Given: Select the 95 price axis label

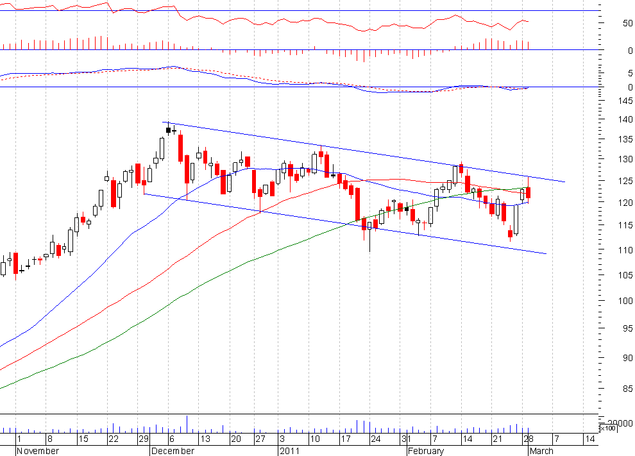Looking at the screenshot, I should pyautogui.click(x=628, y=328).
